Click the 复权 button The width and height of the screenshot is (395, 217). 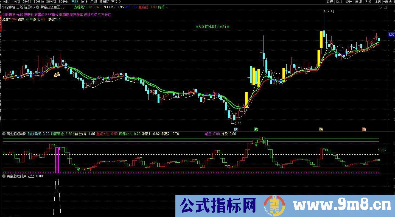click(x=330, y=2)
